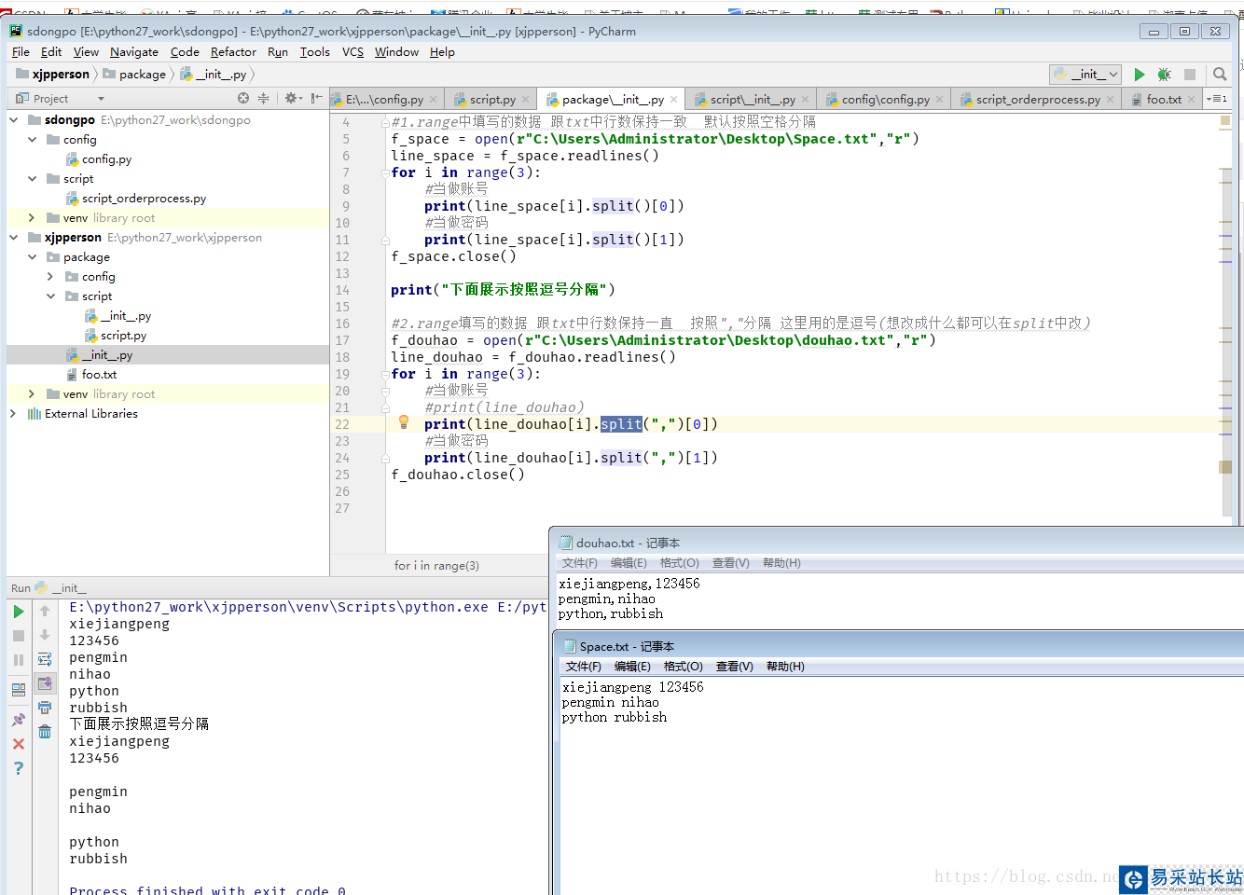
Task: Open Search Everywhere magnifier icon
Action: coord(1220,75)
